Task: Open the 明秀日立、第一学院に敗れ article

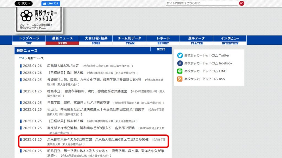Action: [x=105, y=153]
